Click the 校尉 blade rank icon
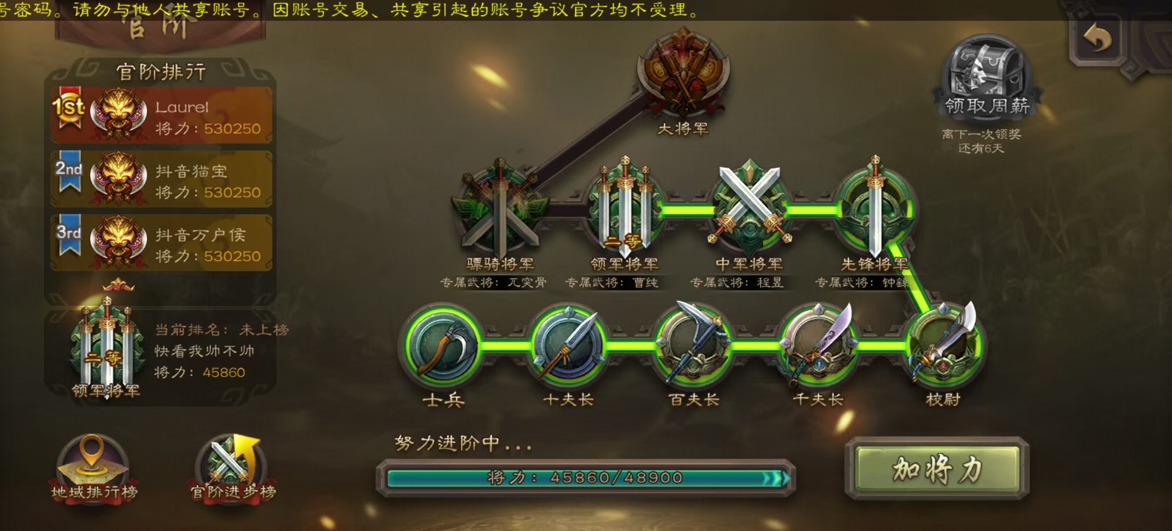1172x531 pixels. click(x=944, y=346)
